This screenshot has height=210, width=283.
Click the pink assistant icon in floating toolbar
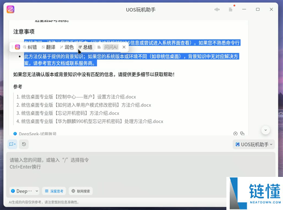pyautogui.click(x=17, y=47)
